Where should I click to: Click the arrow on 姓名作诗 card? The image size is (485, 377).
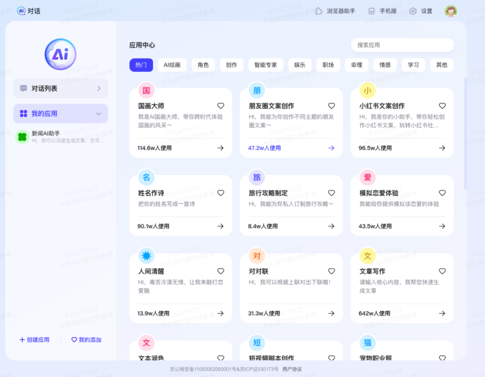pos(221,226)
